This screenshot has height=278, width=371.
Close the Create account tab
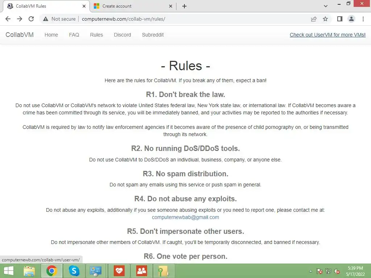click(x=171, y=6)
